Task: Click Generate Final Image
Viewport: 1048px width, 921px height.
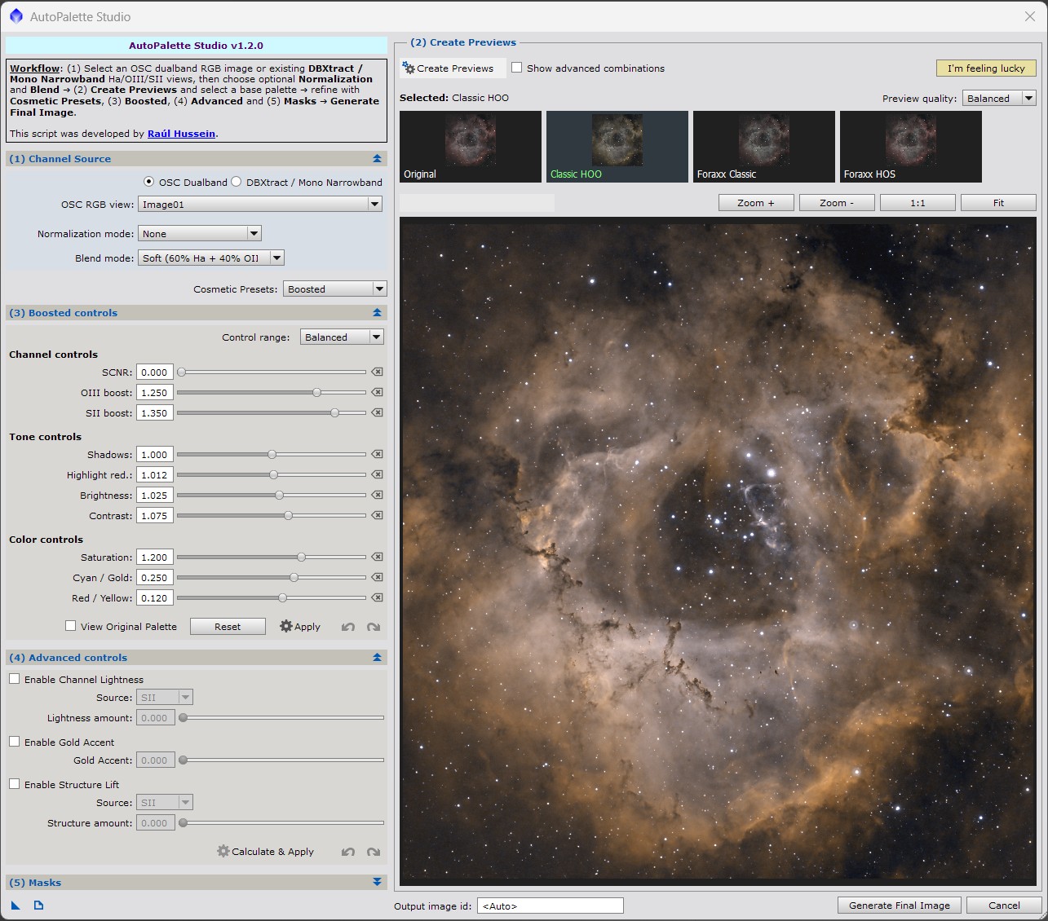Action: point(900,906)
